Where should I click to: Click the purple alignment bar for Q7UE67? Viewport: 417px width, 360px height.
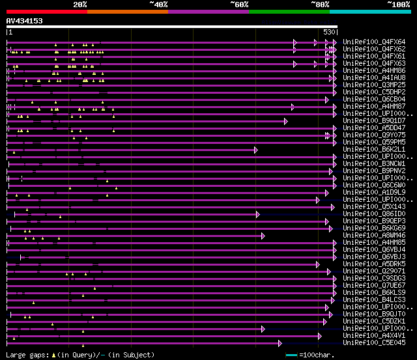coord(170,286)
